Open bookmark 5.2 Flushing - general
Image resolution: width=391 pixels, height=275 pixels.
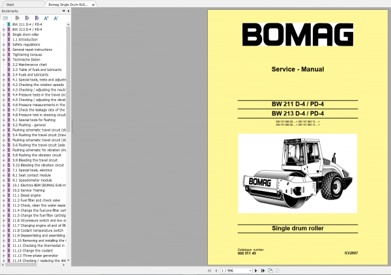(x=29, y=125)
